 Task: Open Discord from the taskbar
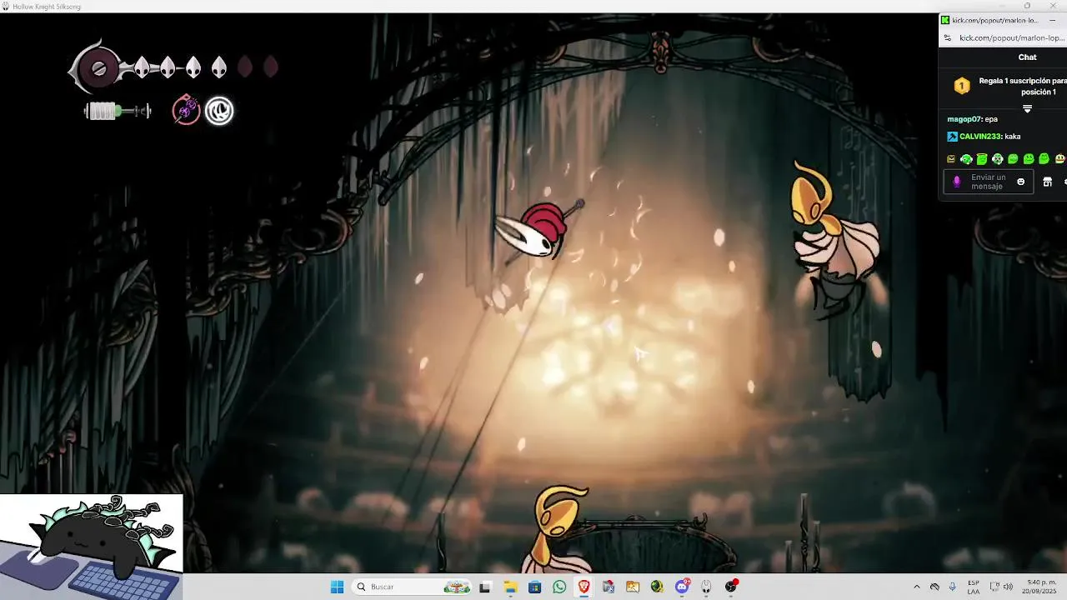pyautogui.click(x=682, y=587)
